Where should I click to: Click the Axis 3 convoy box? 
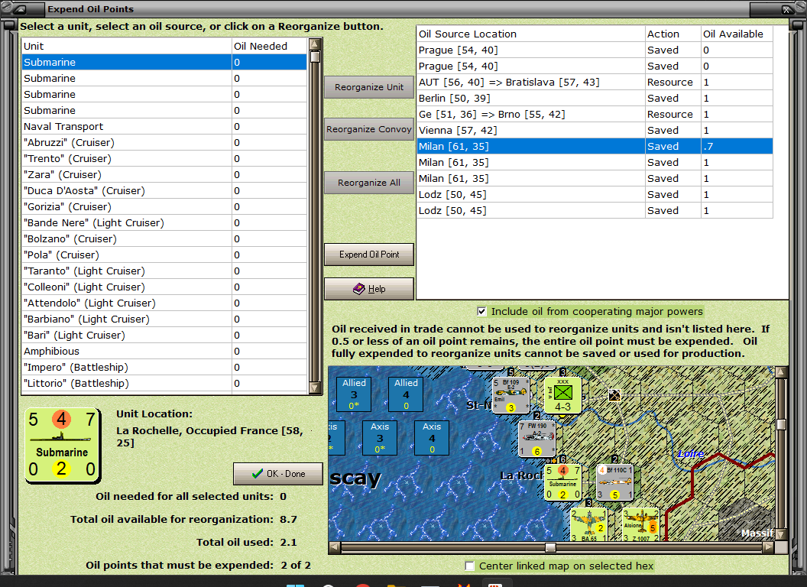379,438
